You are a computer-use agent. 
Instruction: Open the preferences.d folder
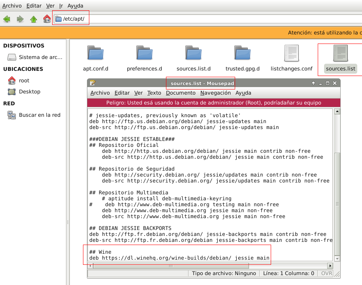(x=145, y=59)
